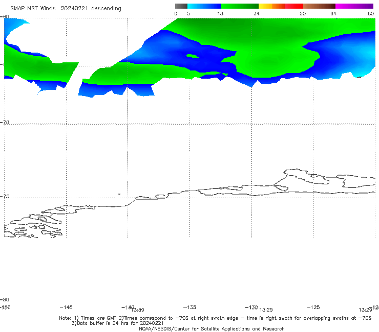The image size is (379, 332).
Task: Click the note '3)Data buffer is 24 hrs'
Action: [x=117, y=323]
